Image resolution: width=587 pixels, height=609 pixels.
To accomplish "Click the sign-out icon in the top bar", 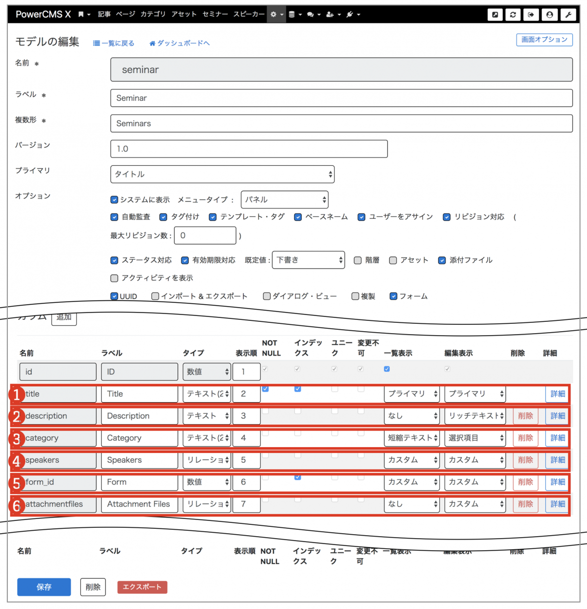I will [x=531, y=15].
